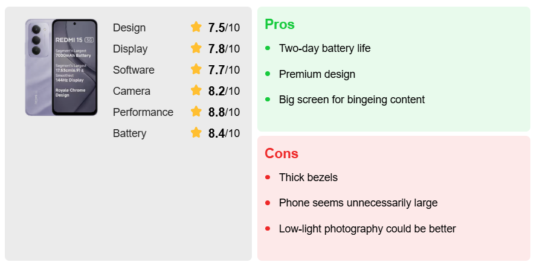Click the Premium design pro item

pos(317,74)
